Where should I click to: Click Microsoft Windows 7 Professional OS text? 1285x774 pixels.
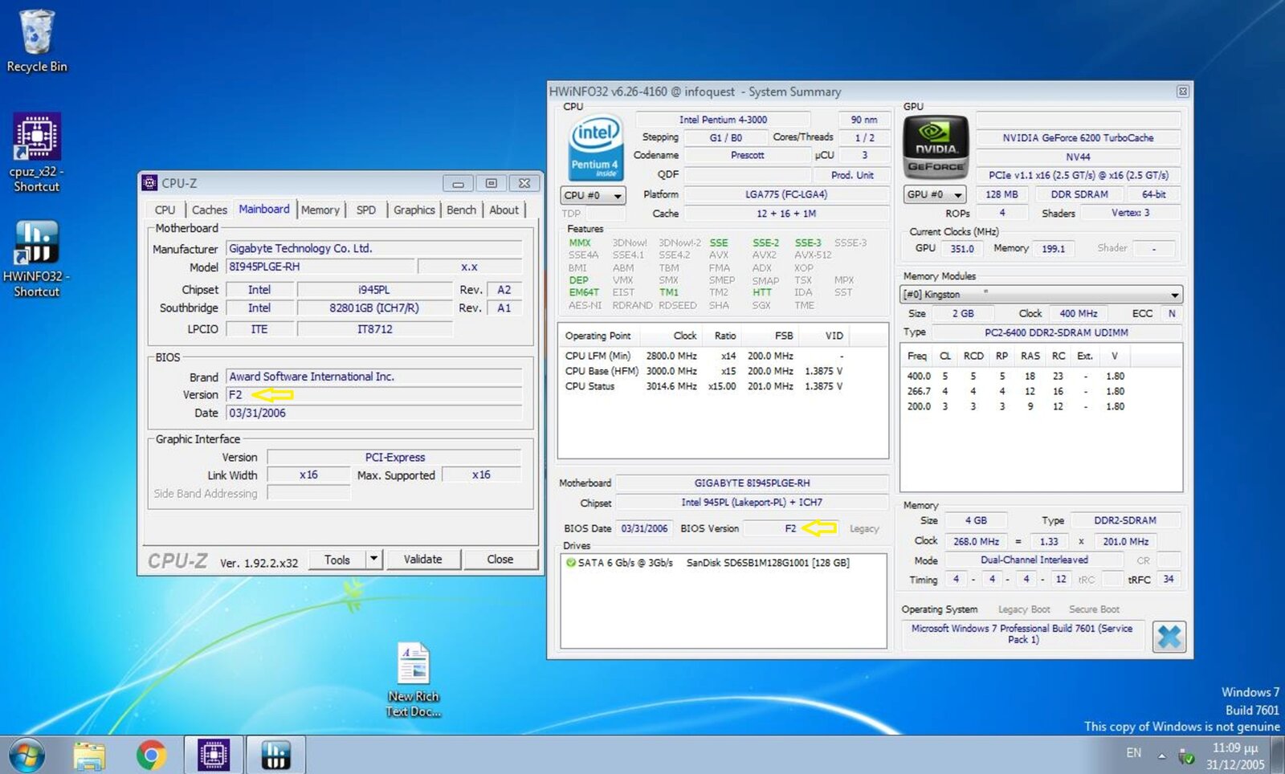point(1022,634)
